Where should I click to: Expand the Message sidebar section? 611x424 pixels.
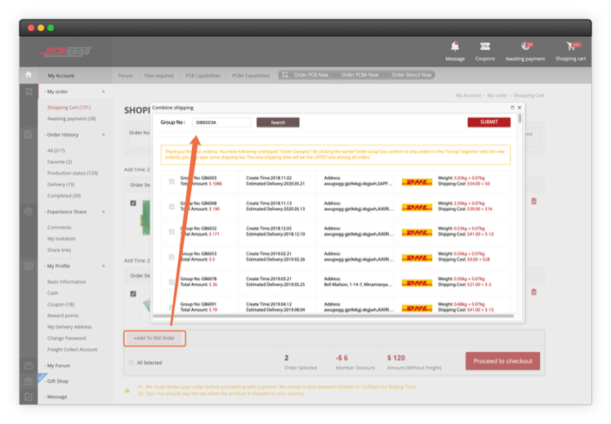(57, 397)
